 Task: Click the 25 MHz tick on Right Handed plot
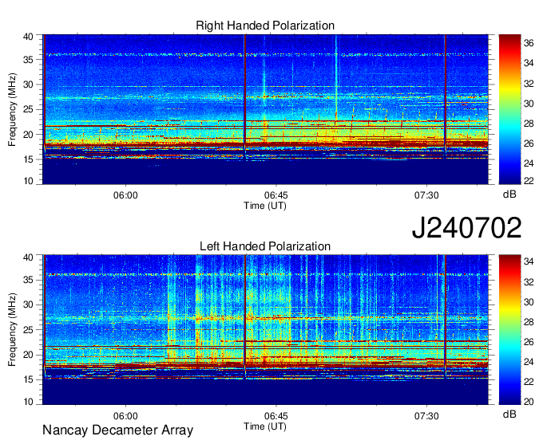(28, 109)
